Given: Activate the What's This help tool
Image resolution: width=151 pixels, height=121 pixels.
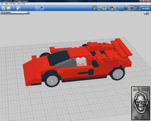Looking at the screenshot, I should (37, 8).
